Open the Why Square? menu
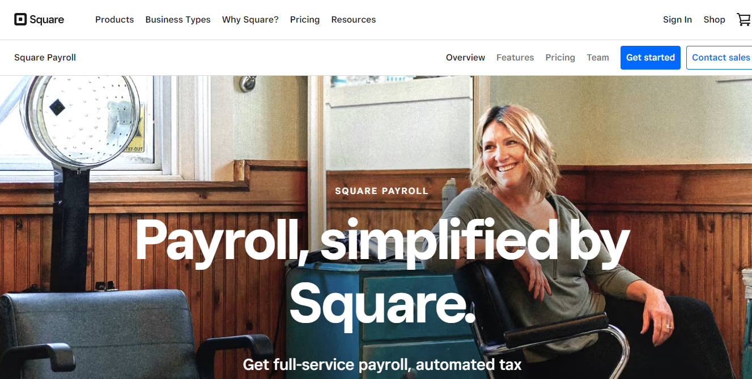Viewport: 752px width, 379px height. pyautogui.click(x=250, y=20)
